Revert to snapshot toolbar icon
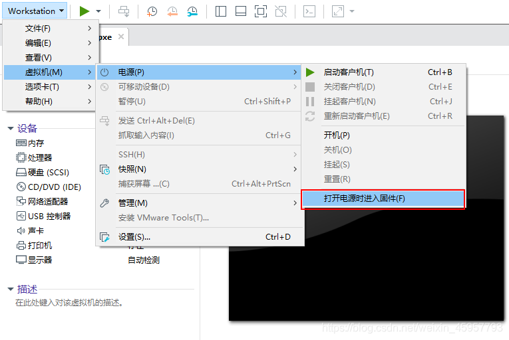 172,11
